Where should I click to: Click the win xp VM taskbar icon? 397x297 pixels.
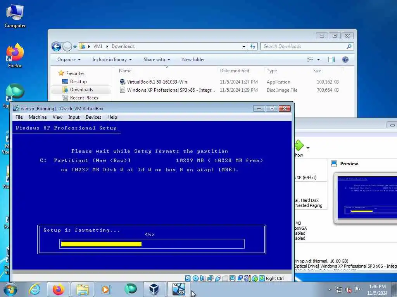click(178, 289)
